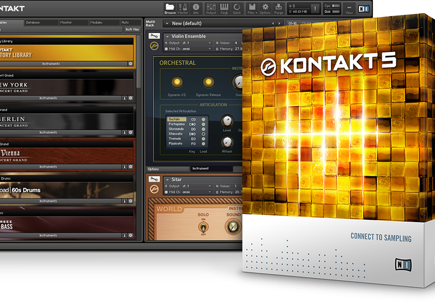The height and width of the screenshot is (302, 435).
Task: Open gear settings for New York Concert Grand
Action: (130, 98)
